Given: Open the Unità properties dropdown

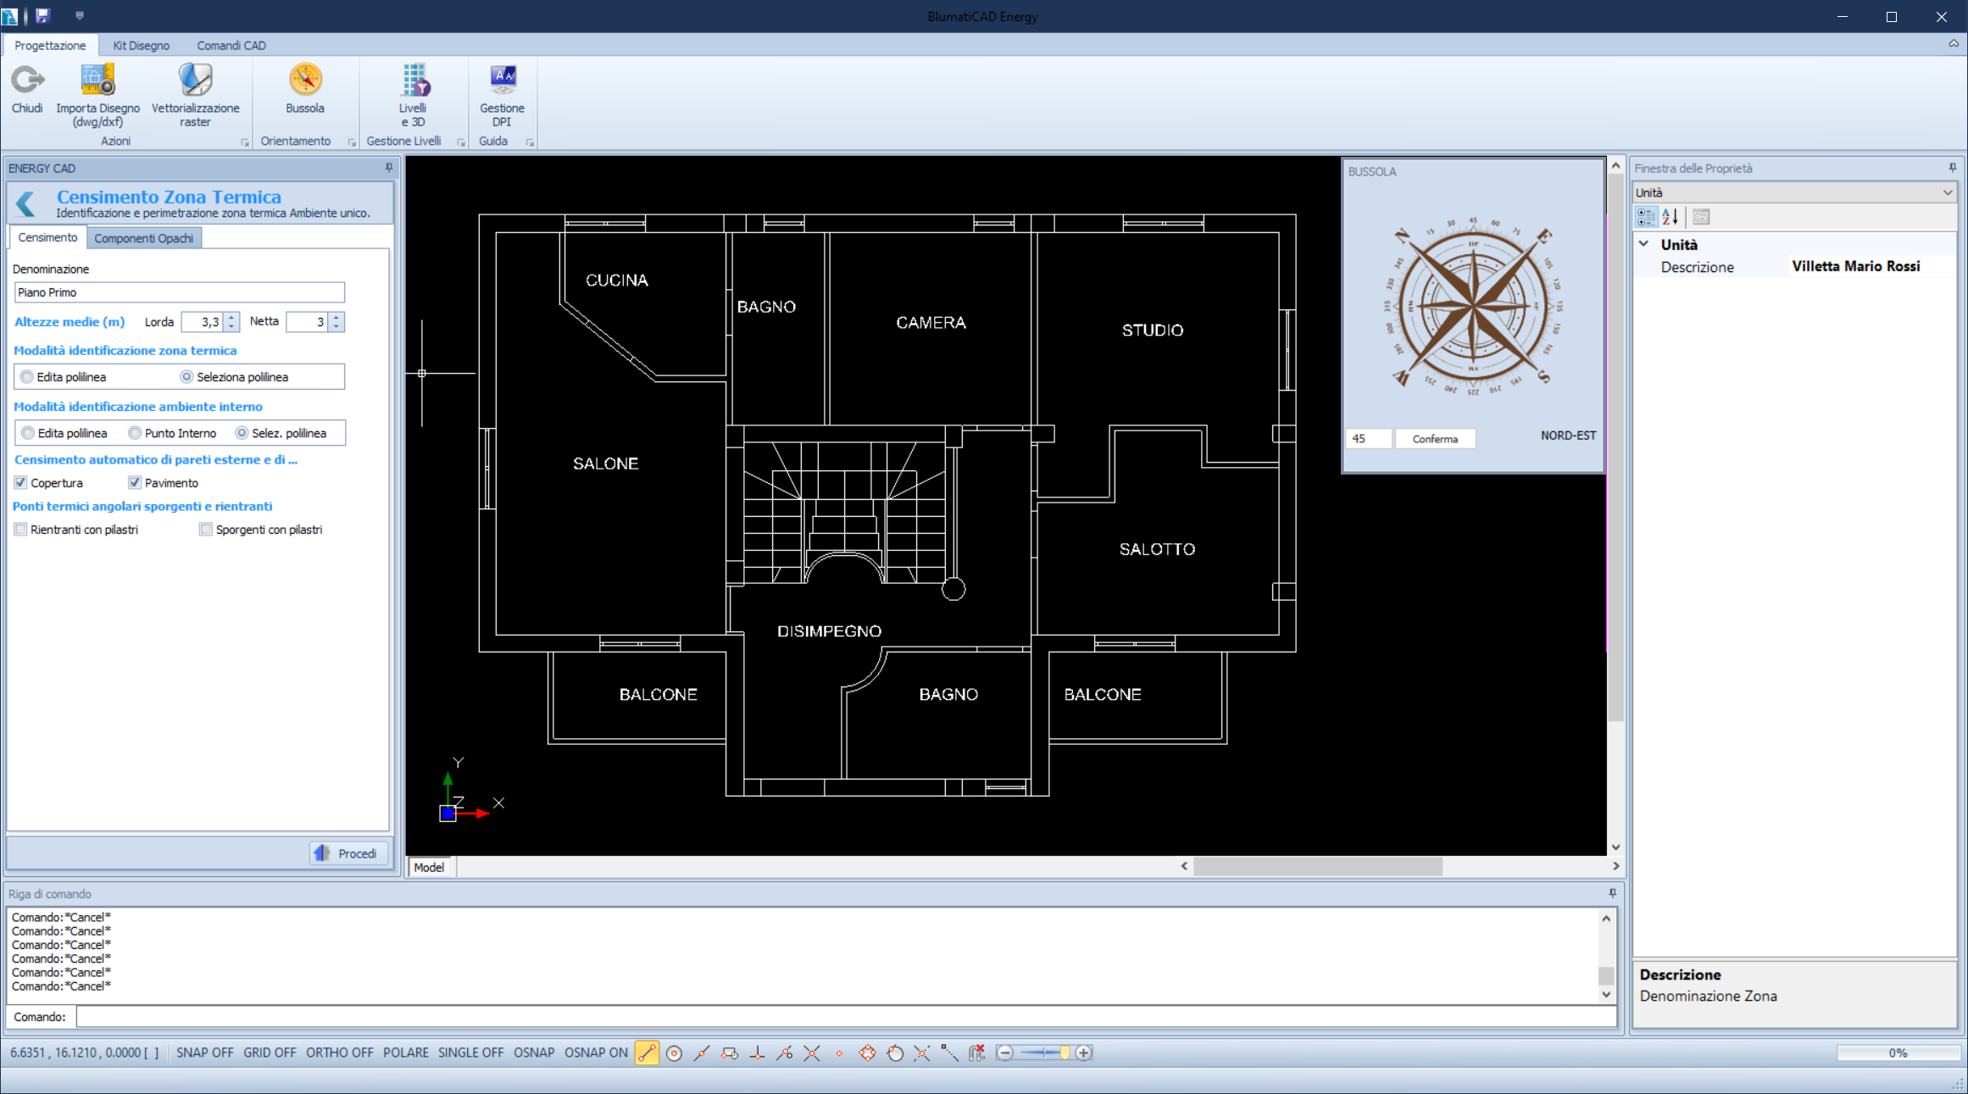Looking at the screenshot, I should (1947, 192).
